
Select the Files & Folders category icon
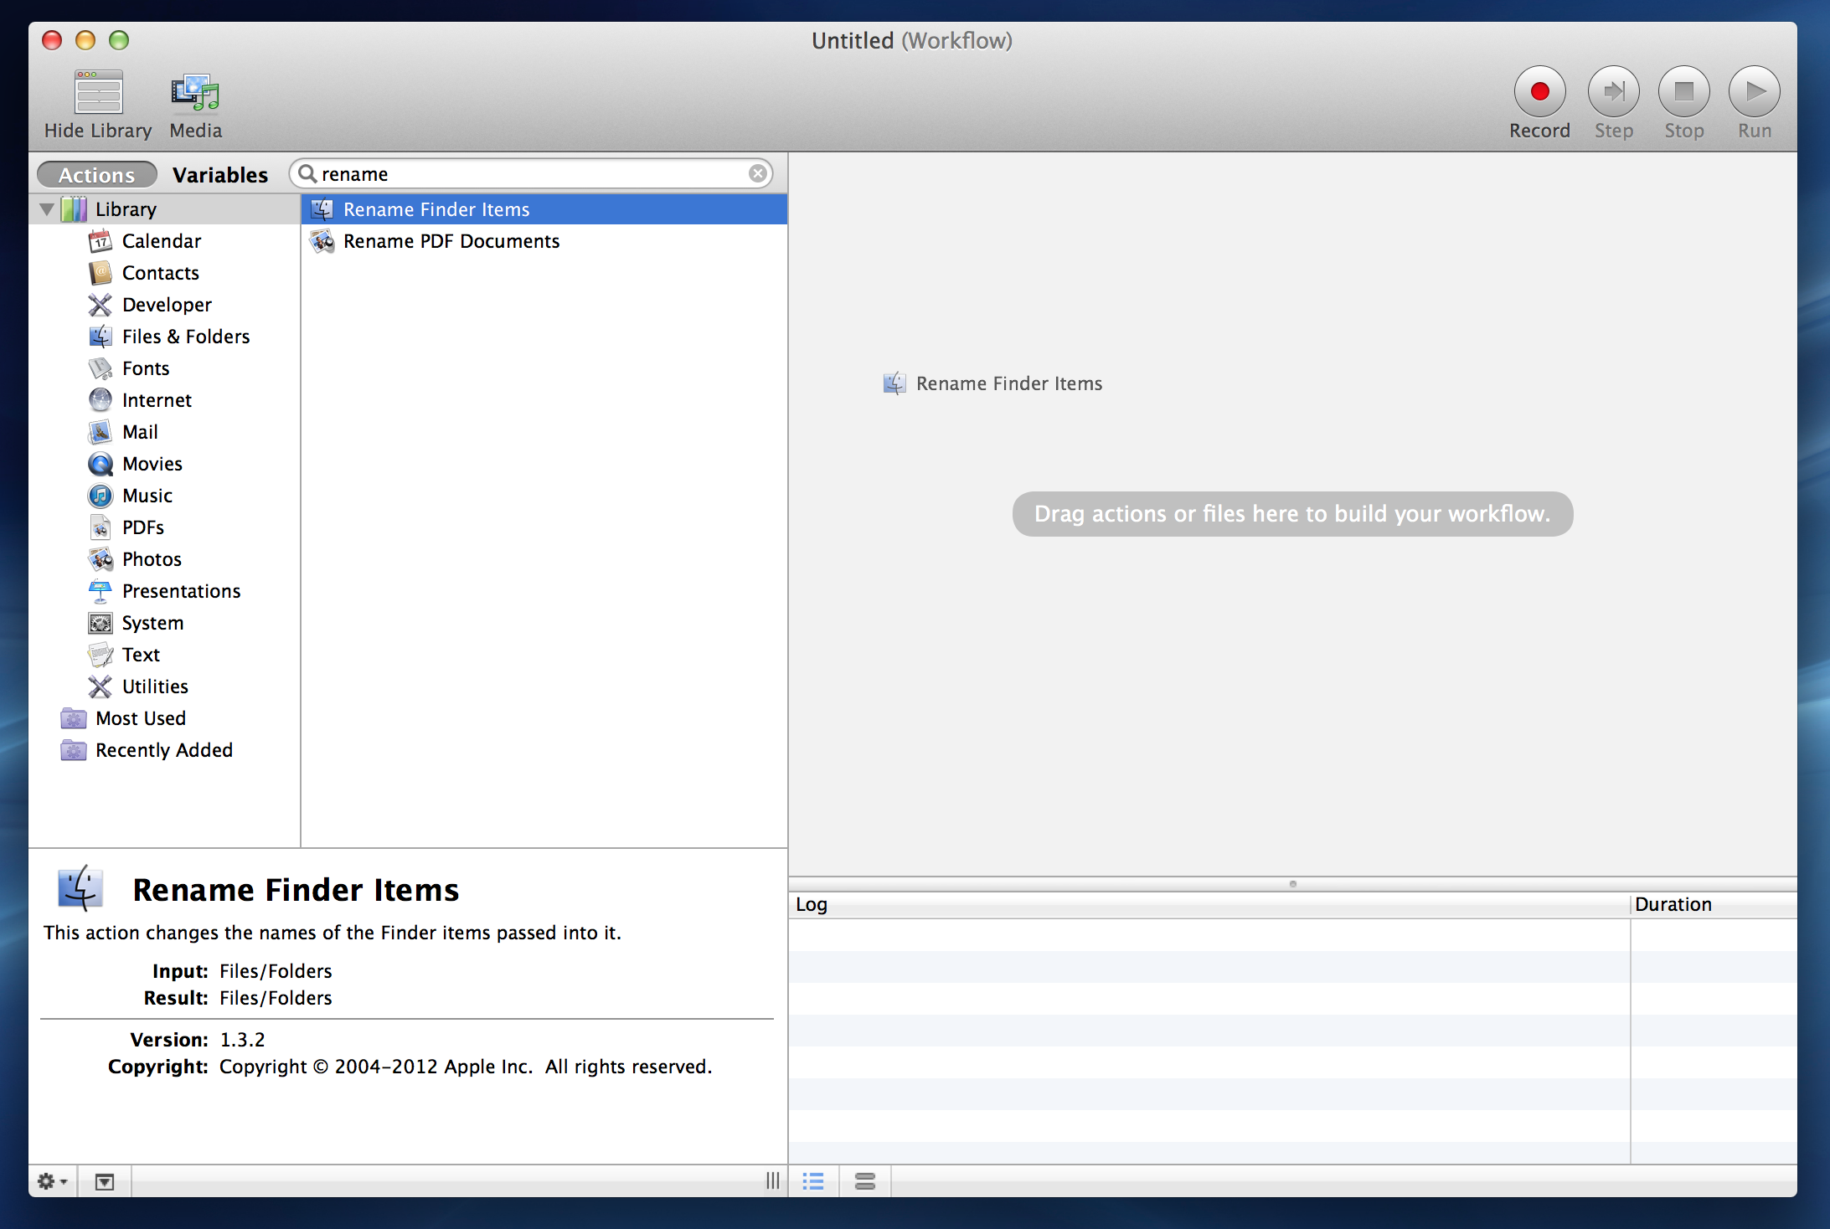101,336
